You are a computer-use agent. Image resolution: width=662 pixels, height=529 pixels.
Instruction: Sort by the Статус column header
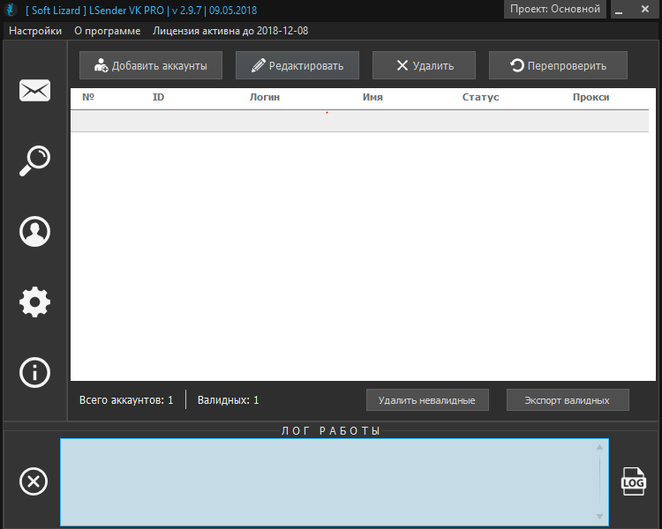coord(480,97)
